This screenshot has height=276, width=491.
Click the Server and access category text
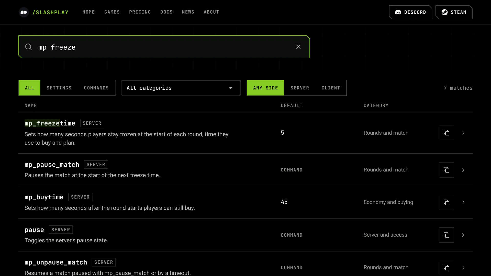coord(385,235)
